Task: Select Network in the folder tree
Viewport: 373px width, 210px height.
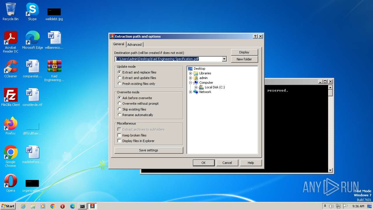Action: point(205,92)
